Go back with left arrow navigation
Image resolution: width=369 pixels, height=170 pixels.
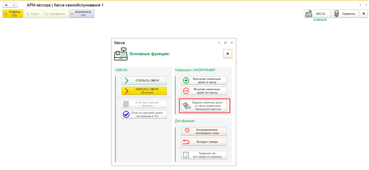point(7,5)
